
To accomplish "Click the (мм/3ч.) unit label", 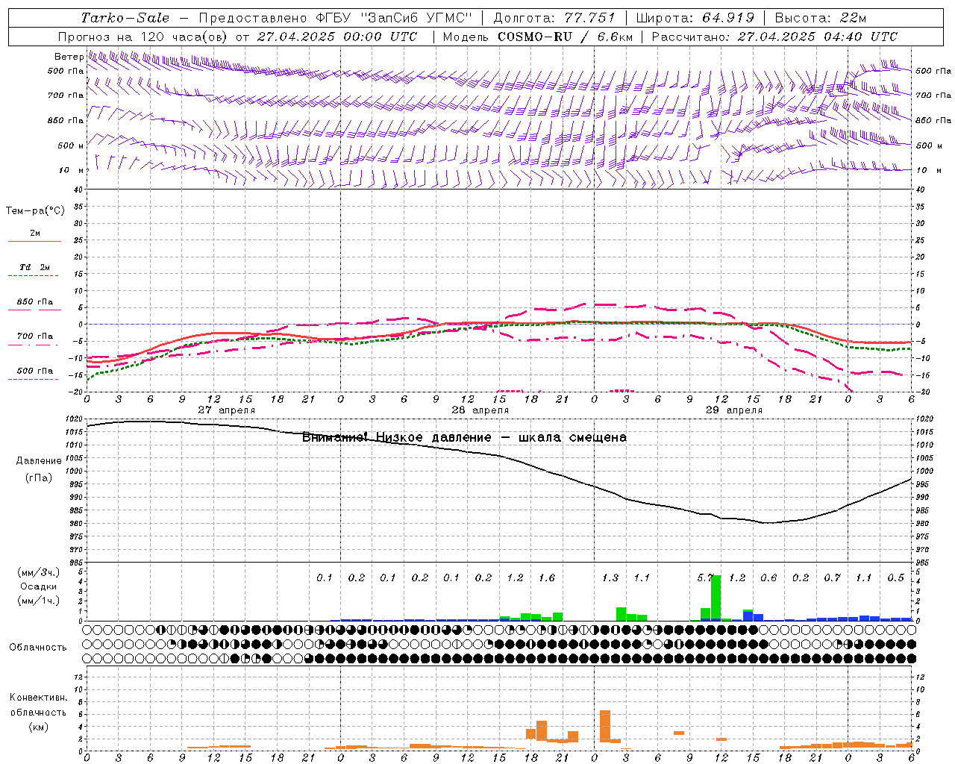I will click(x=39, y=572).
